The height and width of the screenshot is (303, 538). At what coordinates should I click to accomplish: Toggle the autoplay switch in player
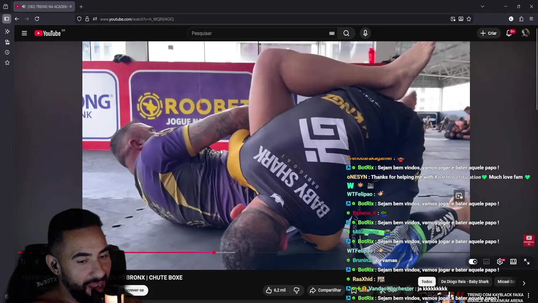coord(473,262)
